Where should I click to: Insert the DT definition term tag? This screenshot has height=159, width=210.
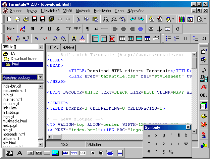click(x=204, y=39)
